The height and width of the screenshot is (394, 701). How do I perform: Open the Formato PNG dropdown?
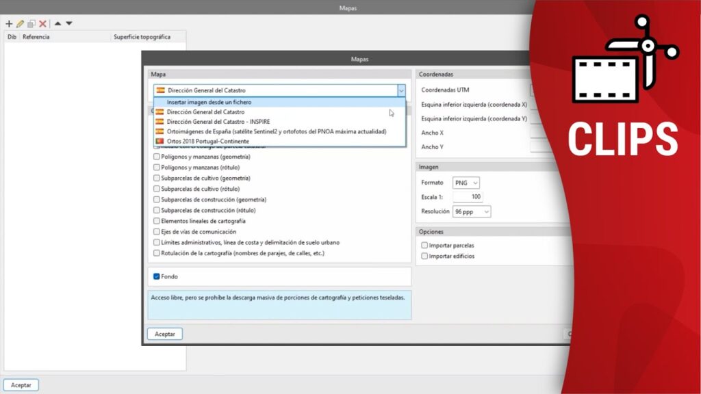[466, 183]
